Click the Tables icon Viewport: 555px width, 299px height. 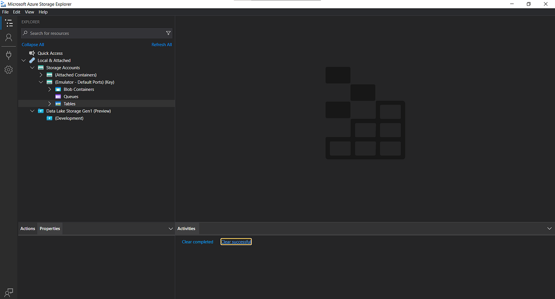tap(58, 104)
